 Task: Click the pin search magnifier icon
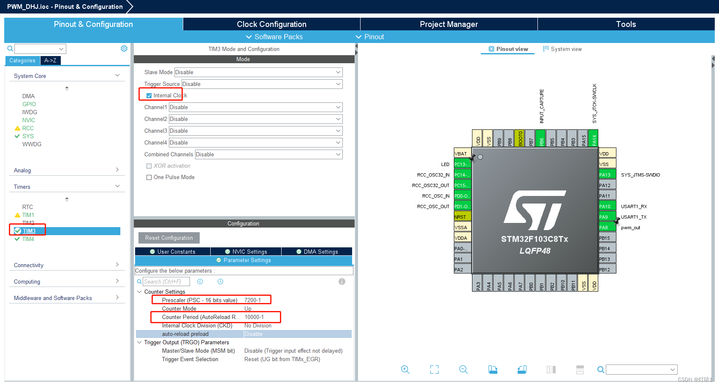pyautogui.click(x=600, y=370)
